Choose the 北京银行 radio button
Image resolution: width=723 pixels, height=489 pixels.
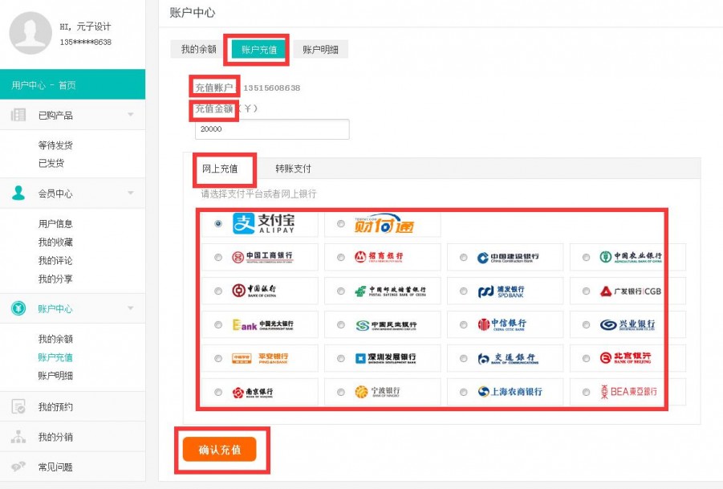tap(586, 358)
